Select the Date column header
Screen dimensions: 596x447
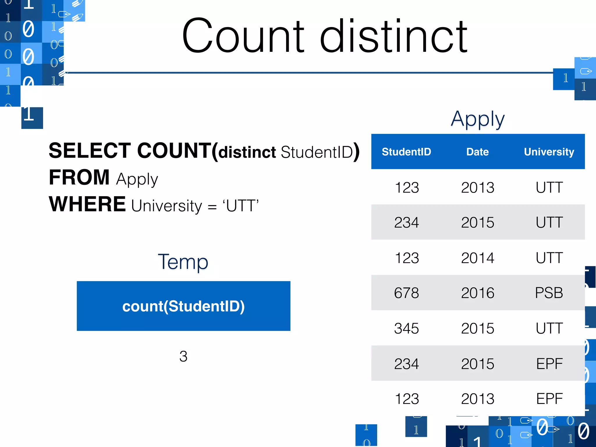tap(478, 152)
